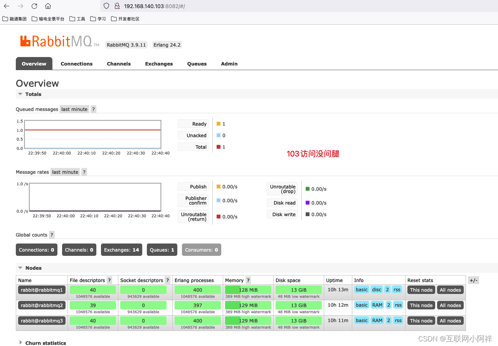Switch to the Admin tab

coord(229,64)
